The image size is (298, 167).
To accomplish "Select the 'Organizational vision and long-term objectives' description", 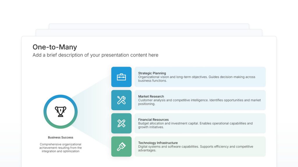I will [x=196, y=79].
